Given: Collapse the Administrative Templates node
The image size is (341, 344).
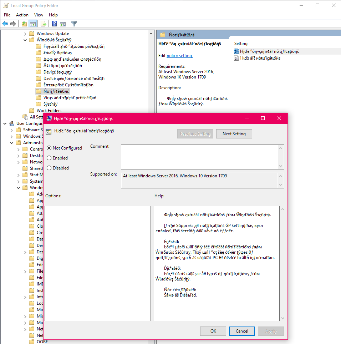Looking at the screenshot, I should click(12, 143).
